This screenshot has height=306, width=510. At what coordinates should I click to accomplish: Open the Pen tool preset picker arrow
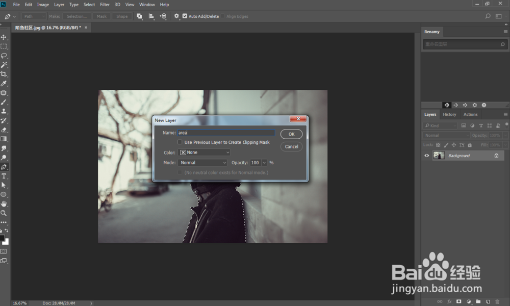tap(14, 16)
